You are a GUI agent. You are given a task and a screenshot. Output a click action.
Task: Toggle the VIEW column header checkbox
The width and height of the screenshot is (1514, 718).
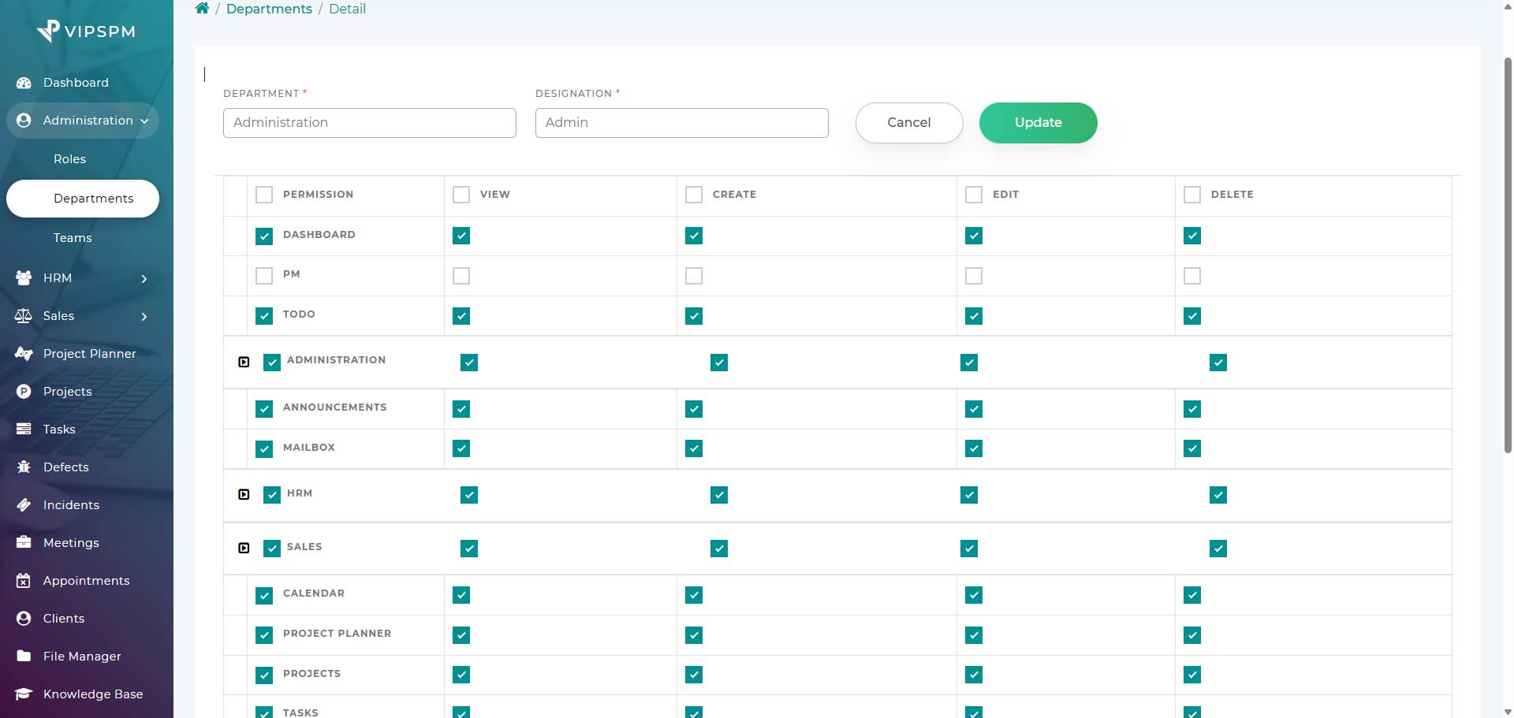point(461,195)
